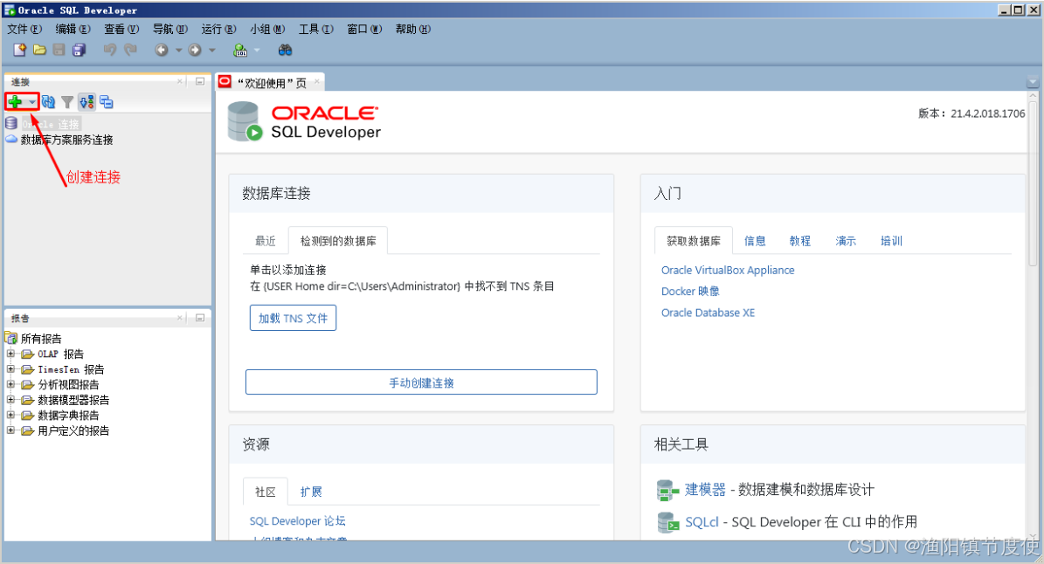Close the 报告 panel with its X

180,318
